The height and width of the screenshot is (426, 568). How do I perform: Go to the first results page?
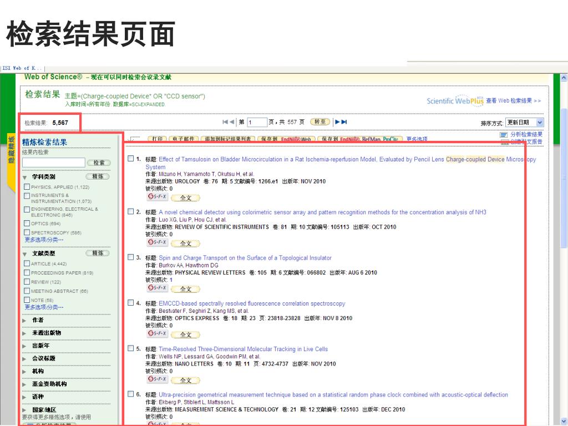pyautogui.click(x=225, y=122)
